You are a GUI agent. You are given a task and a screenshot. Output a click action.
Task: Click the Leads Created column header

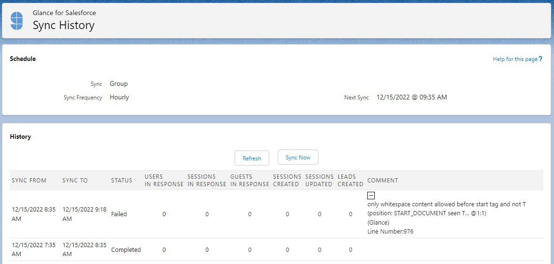pos(350,181)
